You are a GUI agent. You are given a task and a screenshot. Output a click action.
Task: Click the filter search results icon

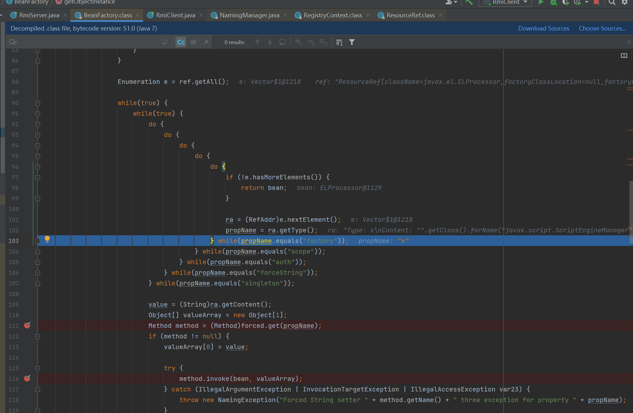[x=352, y=42]
